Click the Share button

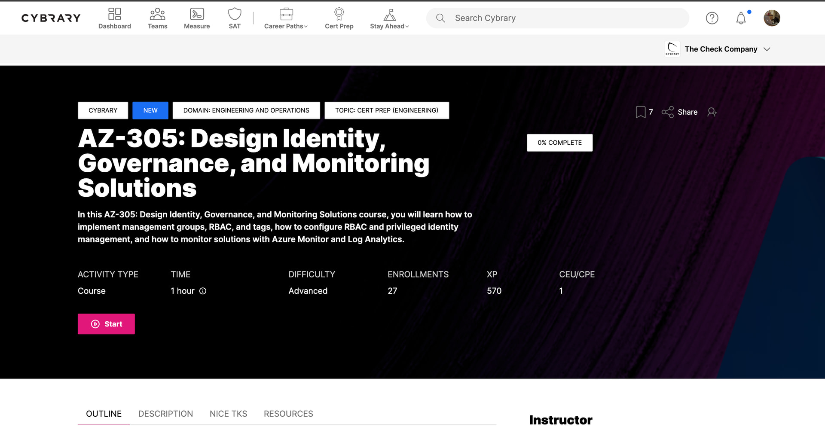tap(680, 112)
